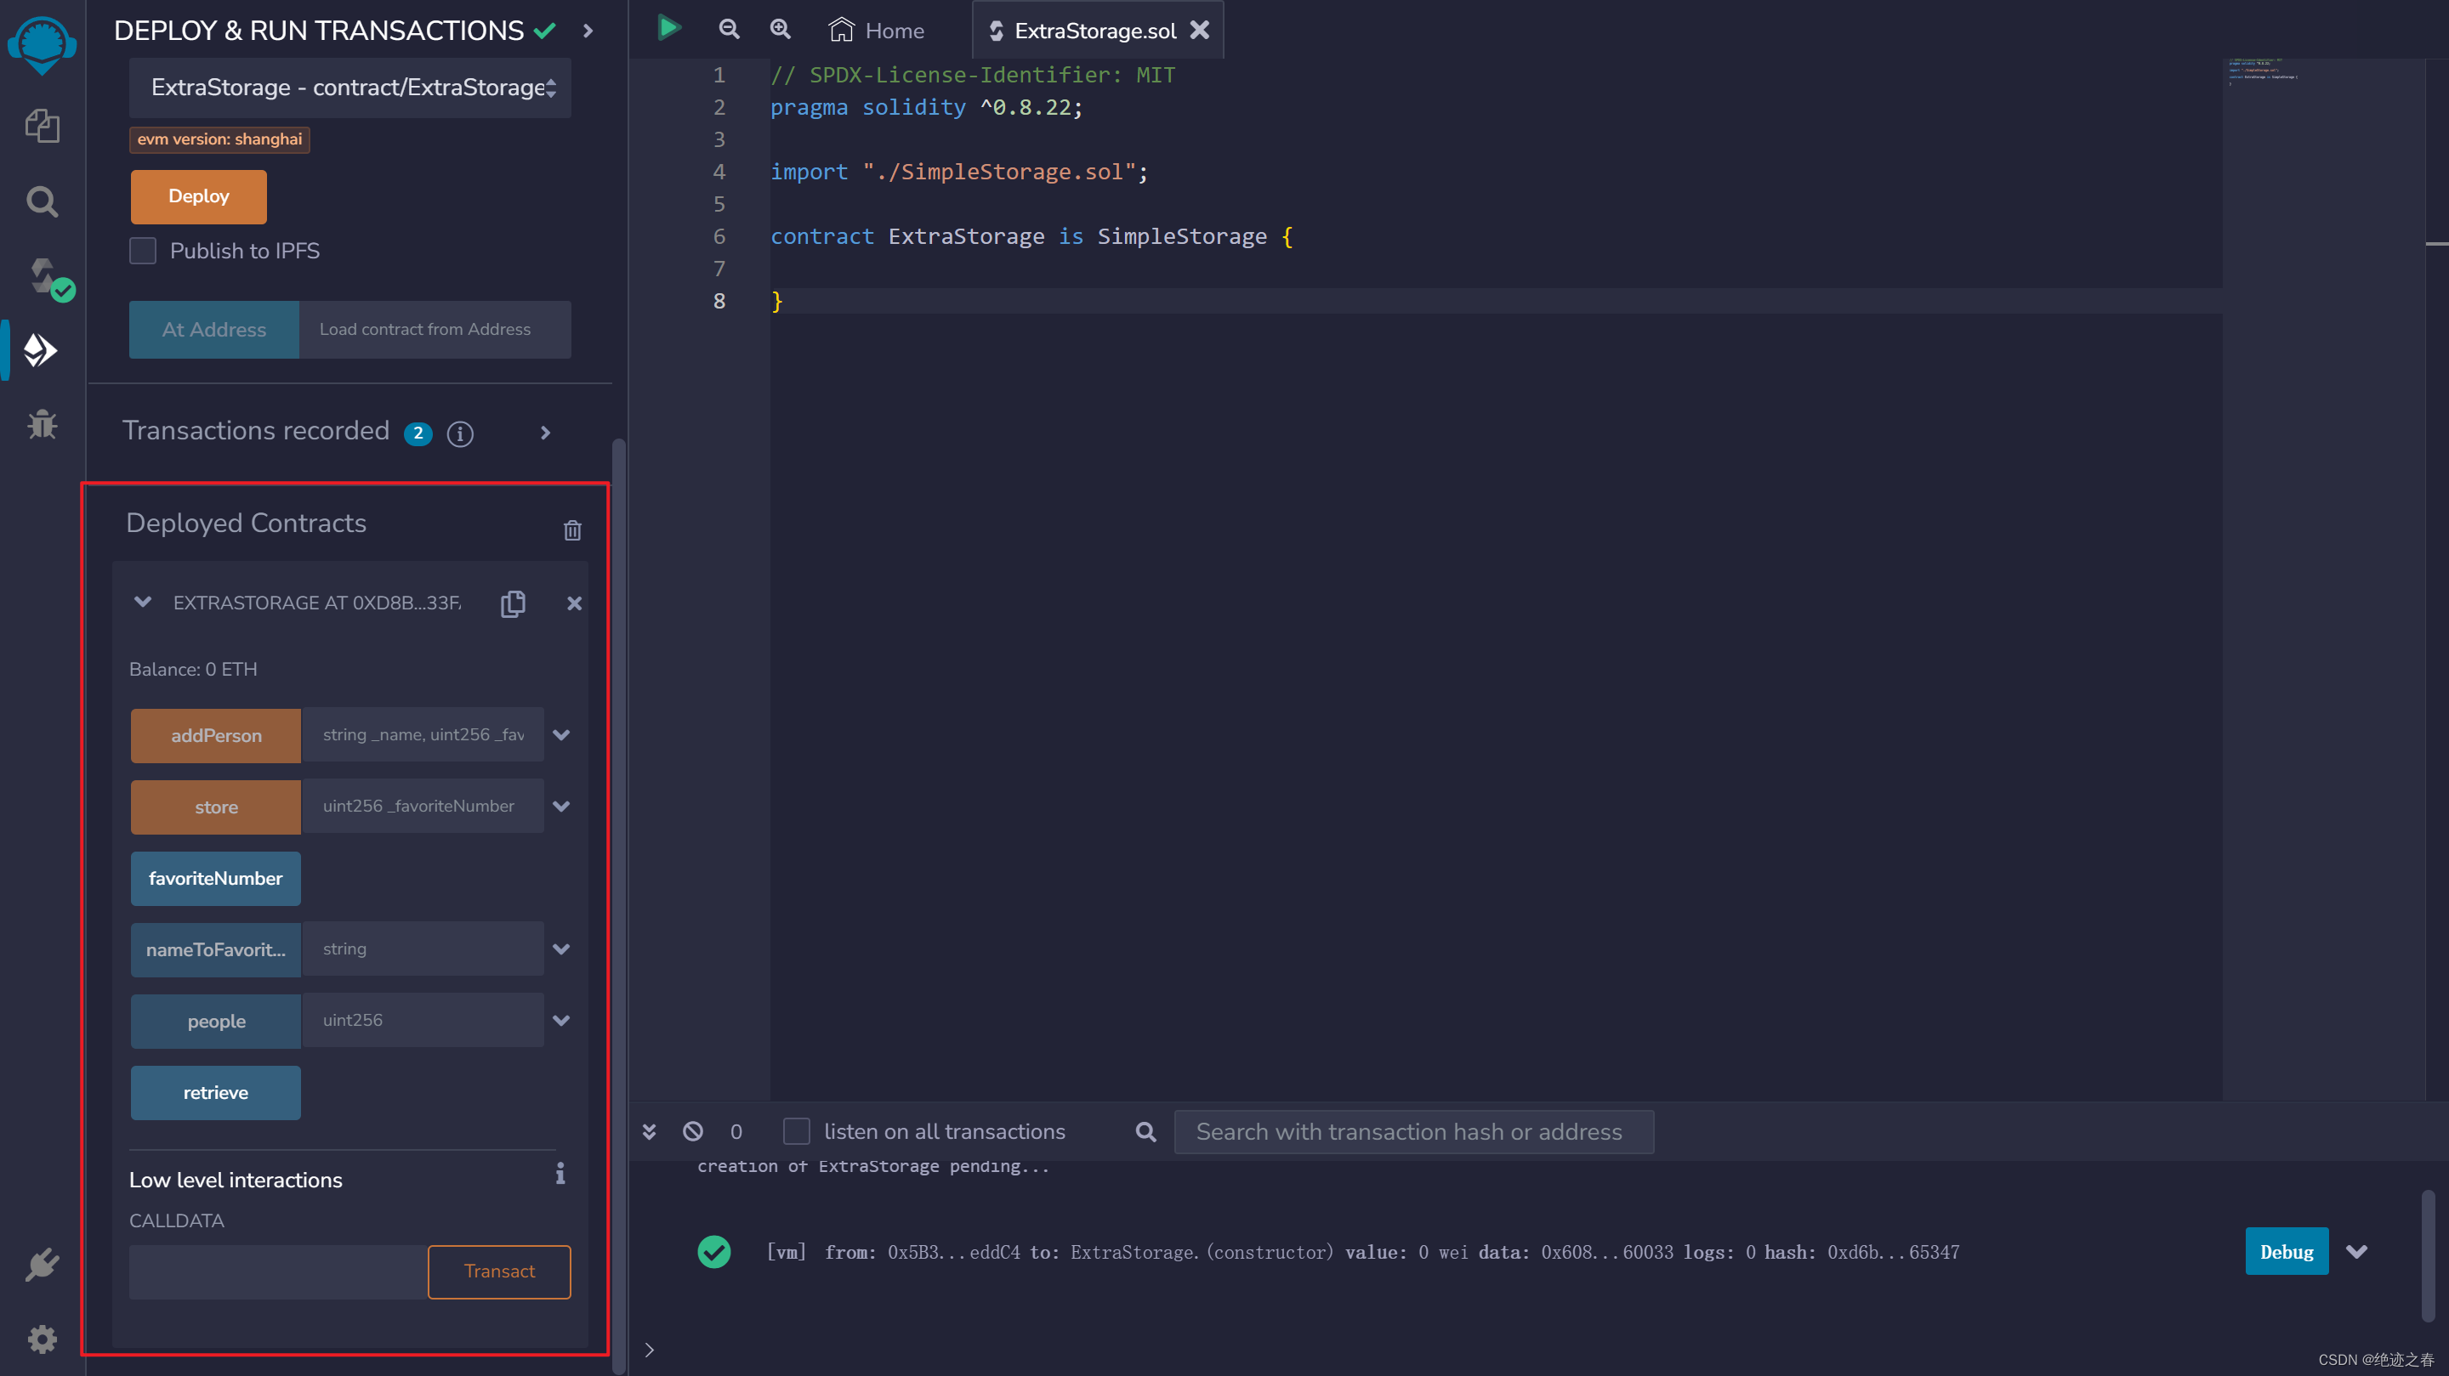Collapse the EXTRASTORAGE deployed contract instance
The height and width of the screenshot is (1376, 2449).
pyautogui.click(x=143, y=603)
